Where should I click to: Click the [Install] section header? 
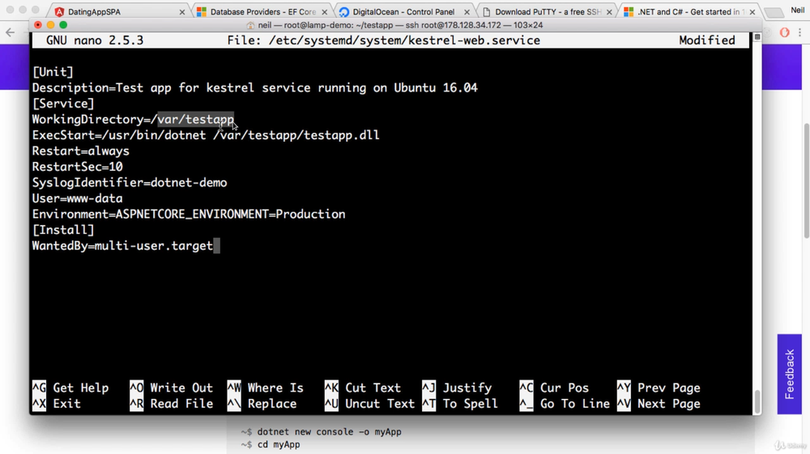tap(63, 230)
